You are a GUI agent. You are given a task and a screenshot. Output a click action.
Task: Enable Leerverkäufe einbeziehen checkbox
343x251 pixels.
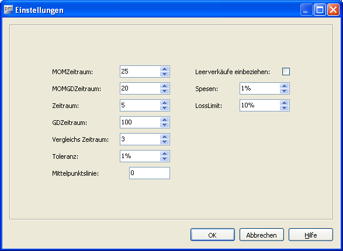[x=286, y=72]
